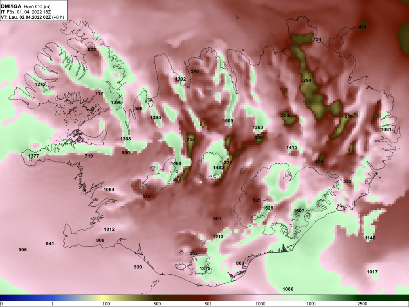Image resolution: width=409 pixels, height=307 pixels.
Task: Click the number 533
Action: [x=347, y=181]
